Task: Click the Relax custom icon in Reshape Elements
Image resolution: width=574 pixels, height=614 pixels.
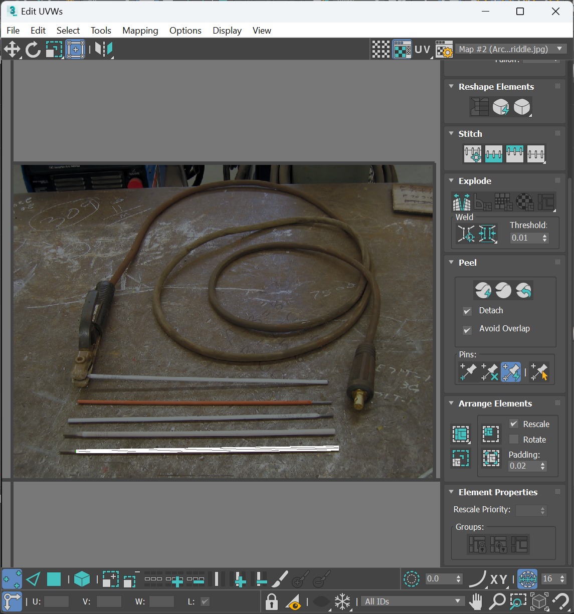Action: [522, 107]
